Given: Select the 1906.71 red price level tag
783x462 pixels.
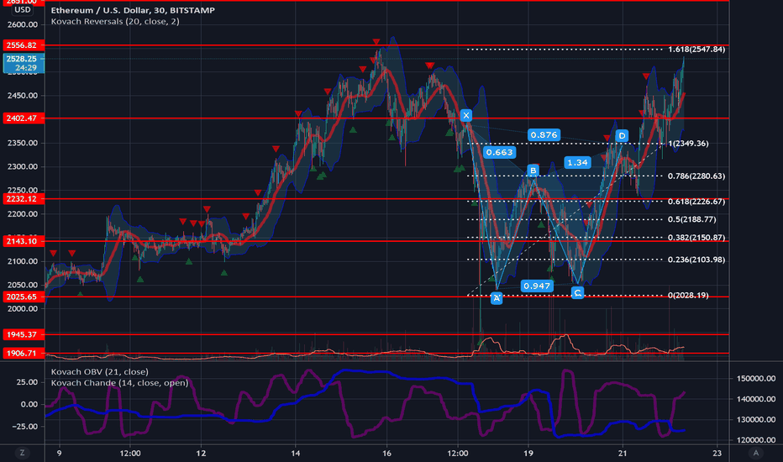Looking at the screenshot, I should [x=24, y=353].
